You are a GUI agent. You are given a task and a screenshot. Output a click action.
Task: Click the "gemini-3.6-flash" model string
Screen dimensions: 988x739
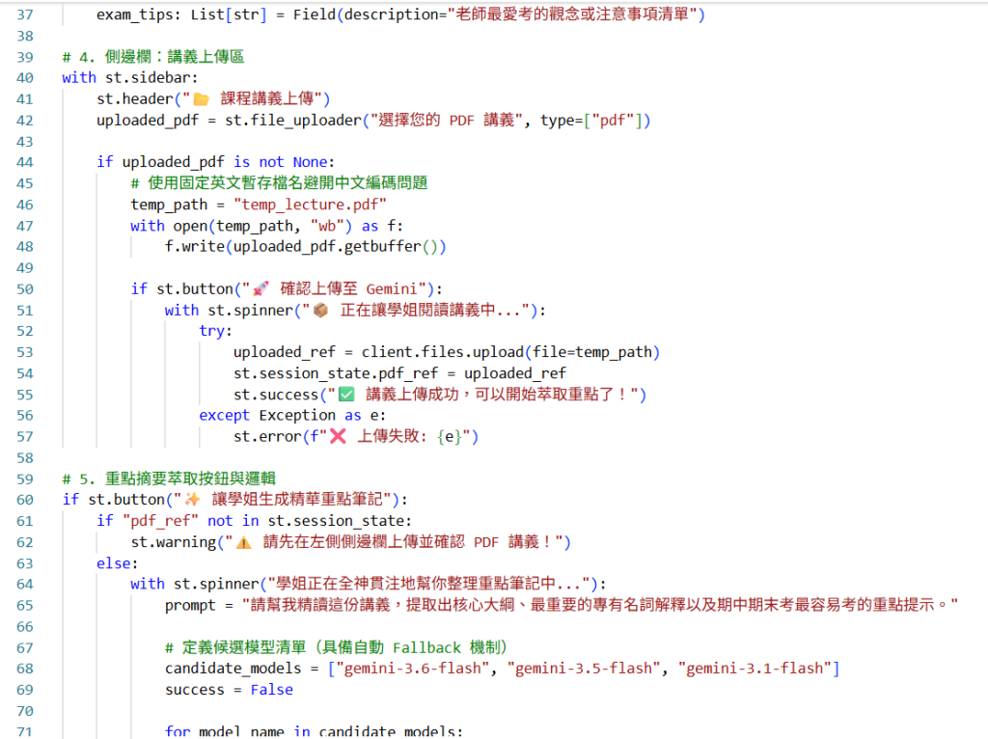tap(413, 669)
